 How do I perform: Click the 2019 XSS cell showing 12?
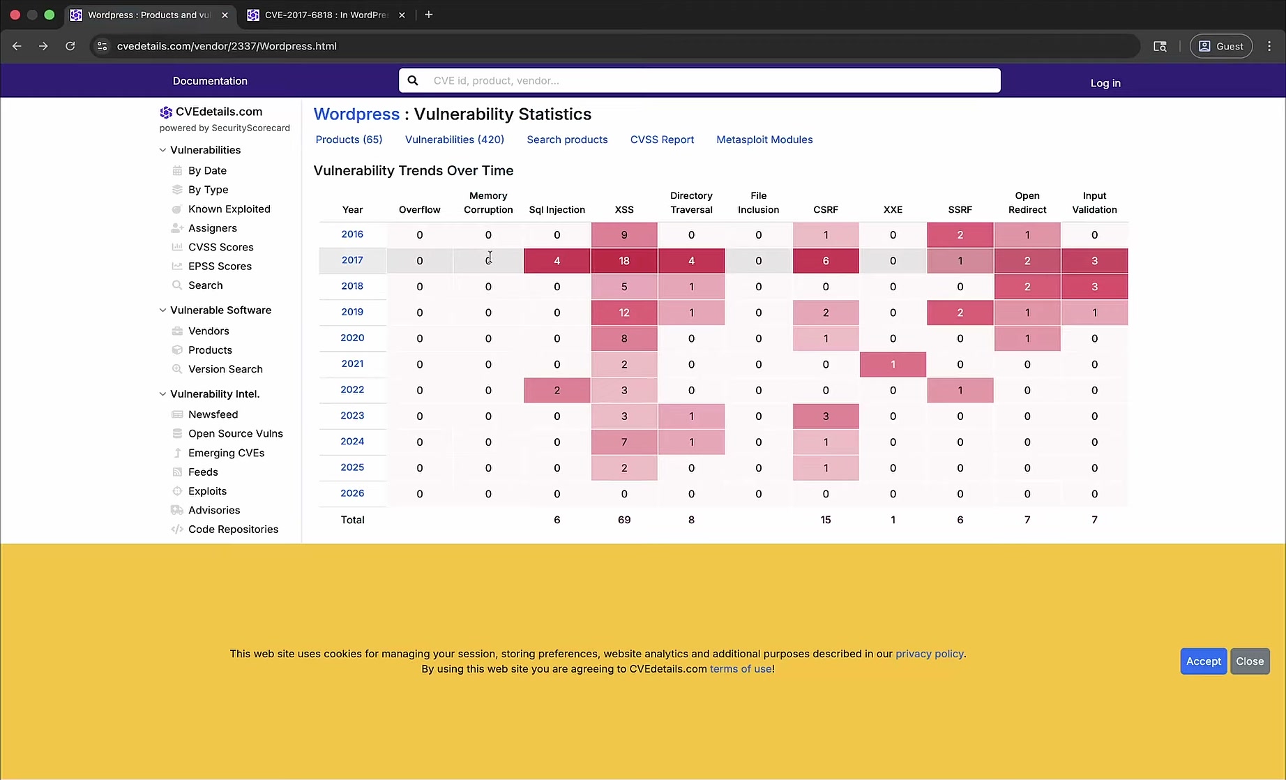pos(624,313)
